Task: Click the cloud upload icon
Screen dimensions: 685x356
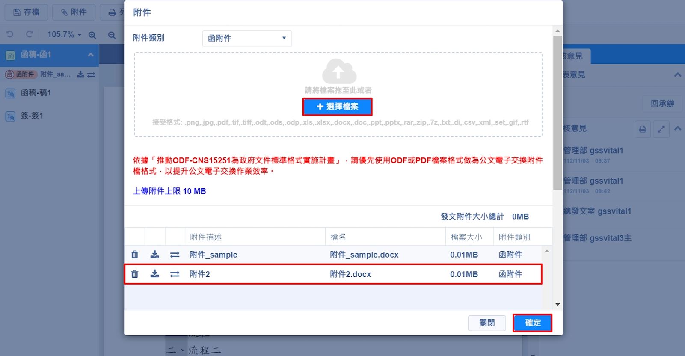Action: [x=338, y=71]
